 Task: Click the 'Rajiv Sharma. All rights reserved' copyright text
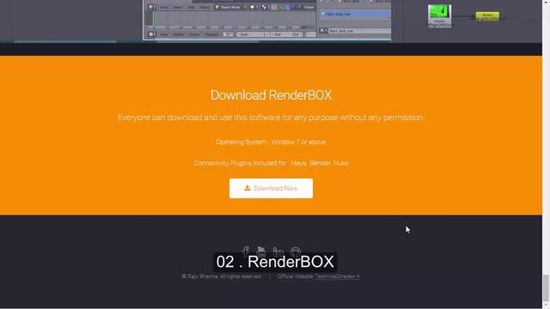(x=222, y=276)
